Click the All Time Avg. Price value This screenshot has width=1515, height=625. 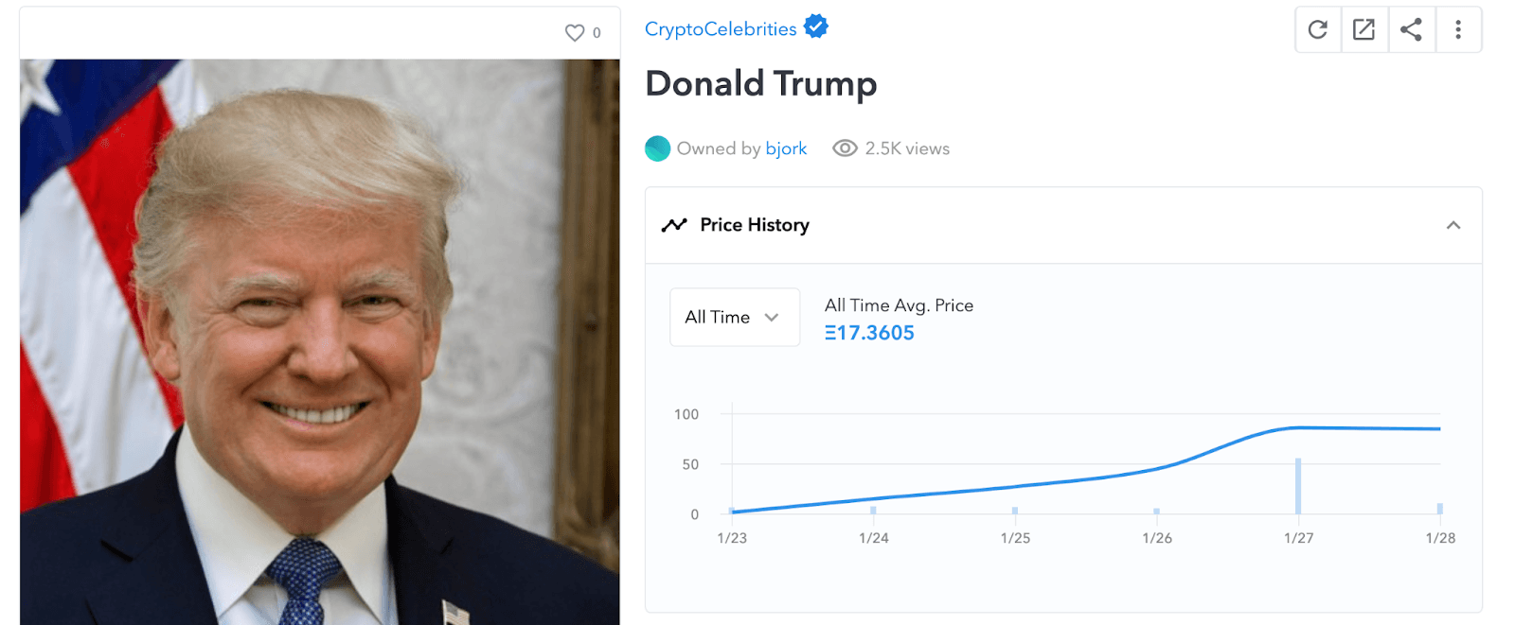pyautogui.click(x=869, y=332)
